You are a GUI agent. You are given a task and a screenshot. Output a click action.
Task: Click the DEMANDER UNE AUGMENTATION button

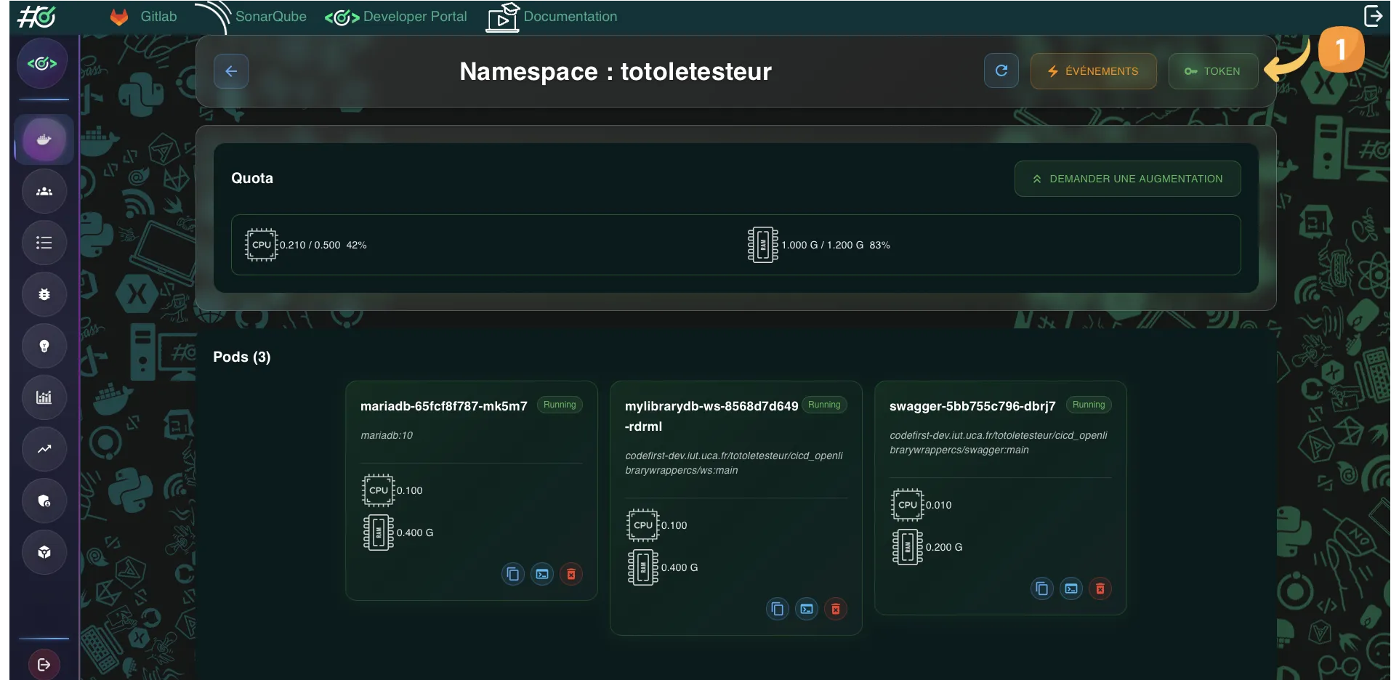1126,178
